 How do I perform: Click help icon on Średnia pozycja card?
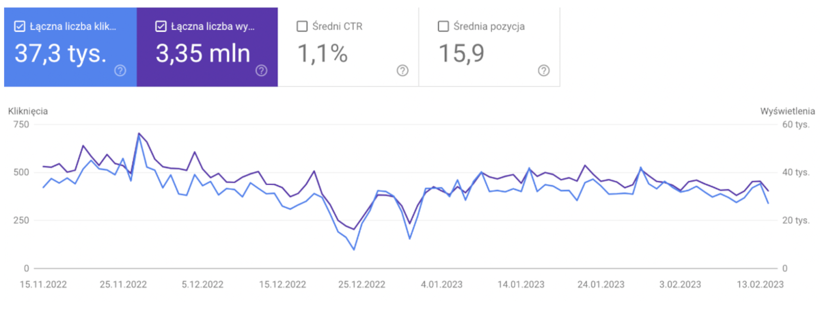(x=544, y=70)
